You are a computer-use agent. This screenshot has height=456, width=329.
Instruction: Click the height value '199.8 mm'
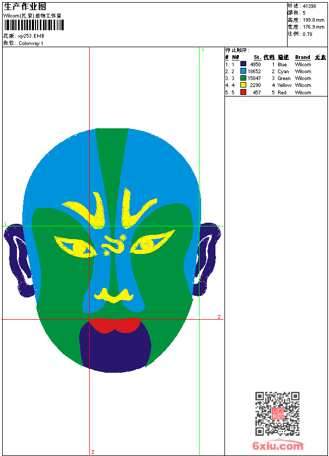[x=314, y=20]
